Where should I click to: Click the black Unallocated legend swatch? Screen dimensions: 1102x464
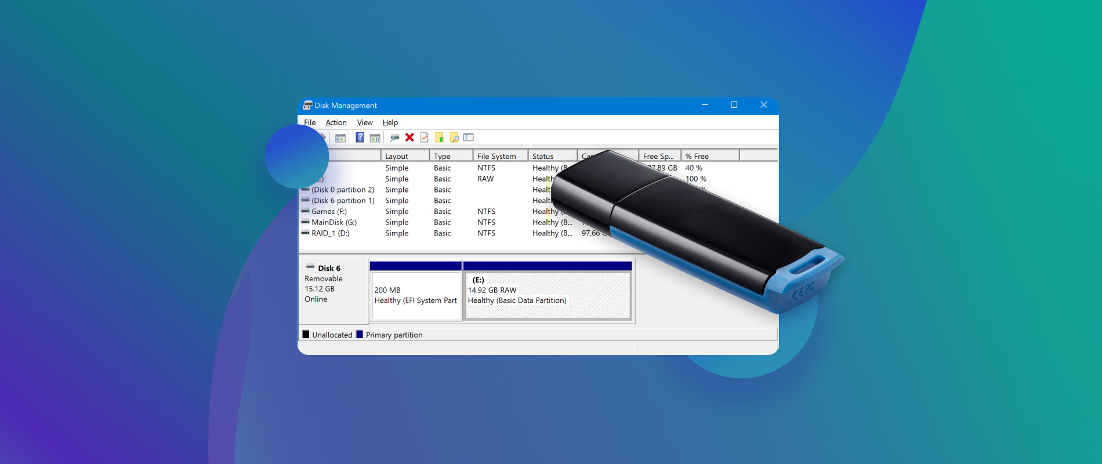[306, 334]
